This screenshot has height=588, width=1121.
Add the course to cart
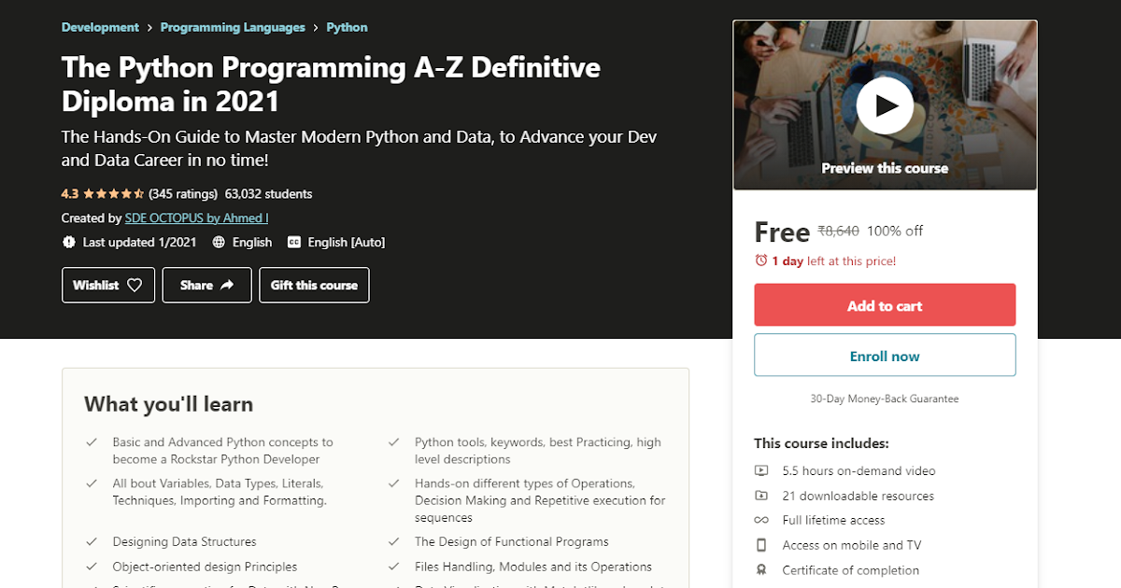(884, 304)
